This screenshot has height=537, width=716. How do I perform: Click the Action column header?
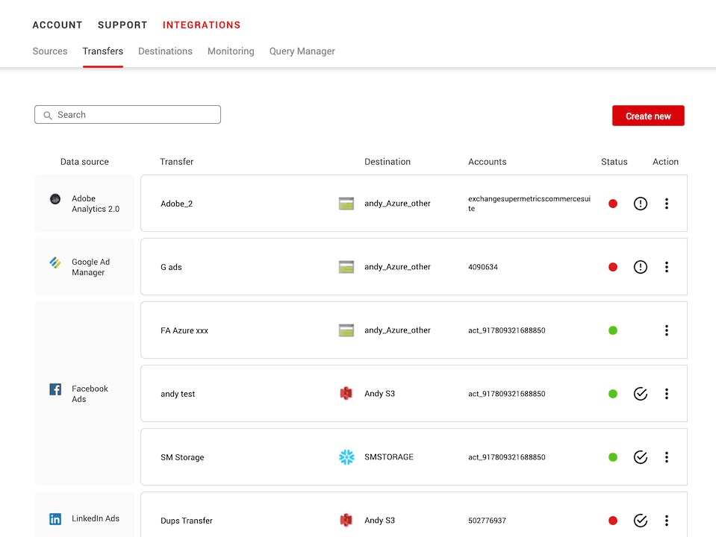[665, 162]
